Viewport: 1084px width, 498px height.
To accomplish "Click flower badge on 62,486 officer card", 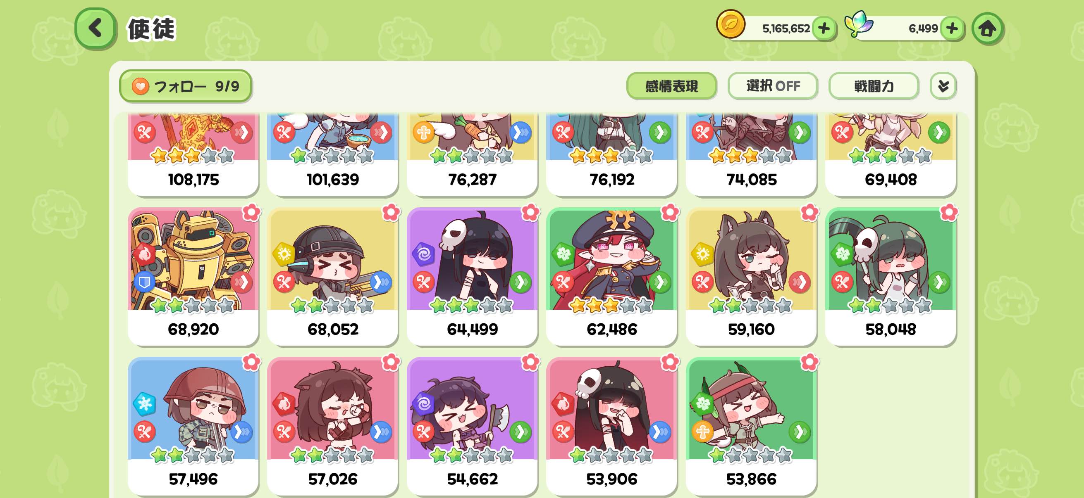I will coord(669,213).
